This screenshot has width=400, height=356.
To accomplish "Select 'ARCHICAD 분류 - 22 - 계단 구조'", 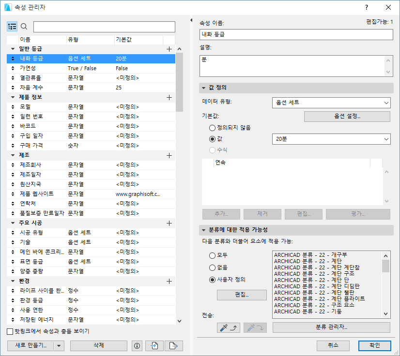I will pyautogui.click(x=314, y=274).
